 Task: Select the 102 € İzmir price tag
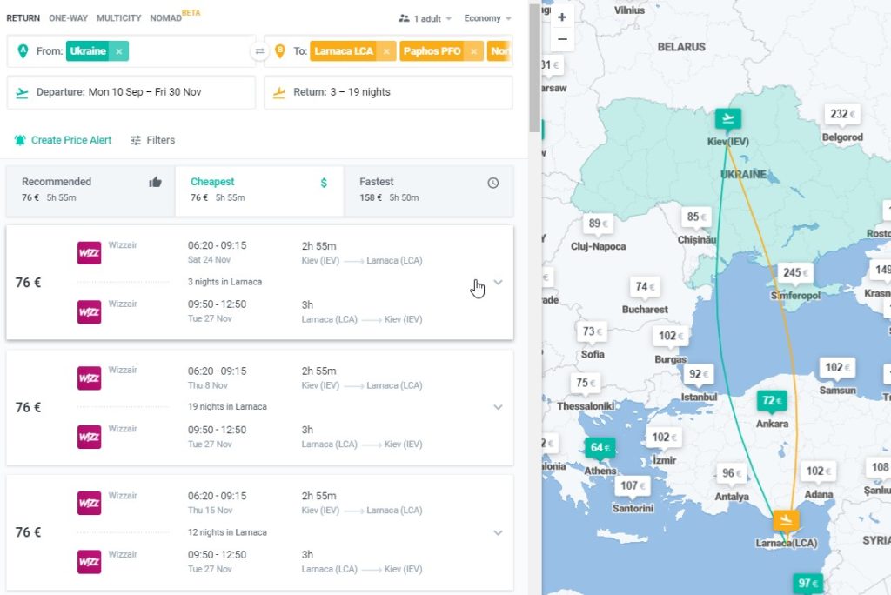tap(664, 438)
